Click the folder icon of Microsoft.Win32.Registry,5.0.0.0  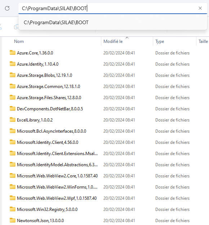point(13,209)
